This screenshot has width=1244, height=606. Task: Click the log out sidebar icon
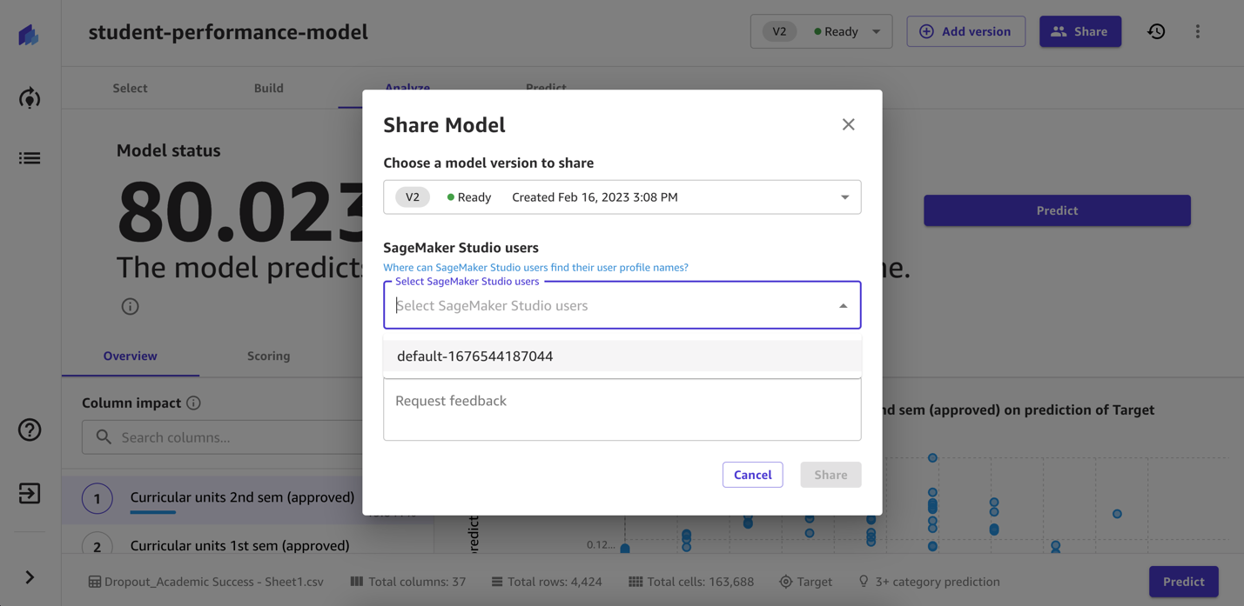coord(29,492)
